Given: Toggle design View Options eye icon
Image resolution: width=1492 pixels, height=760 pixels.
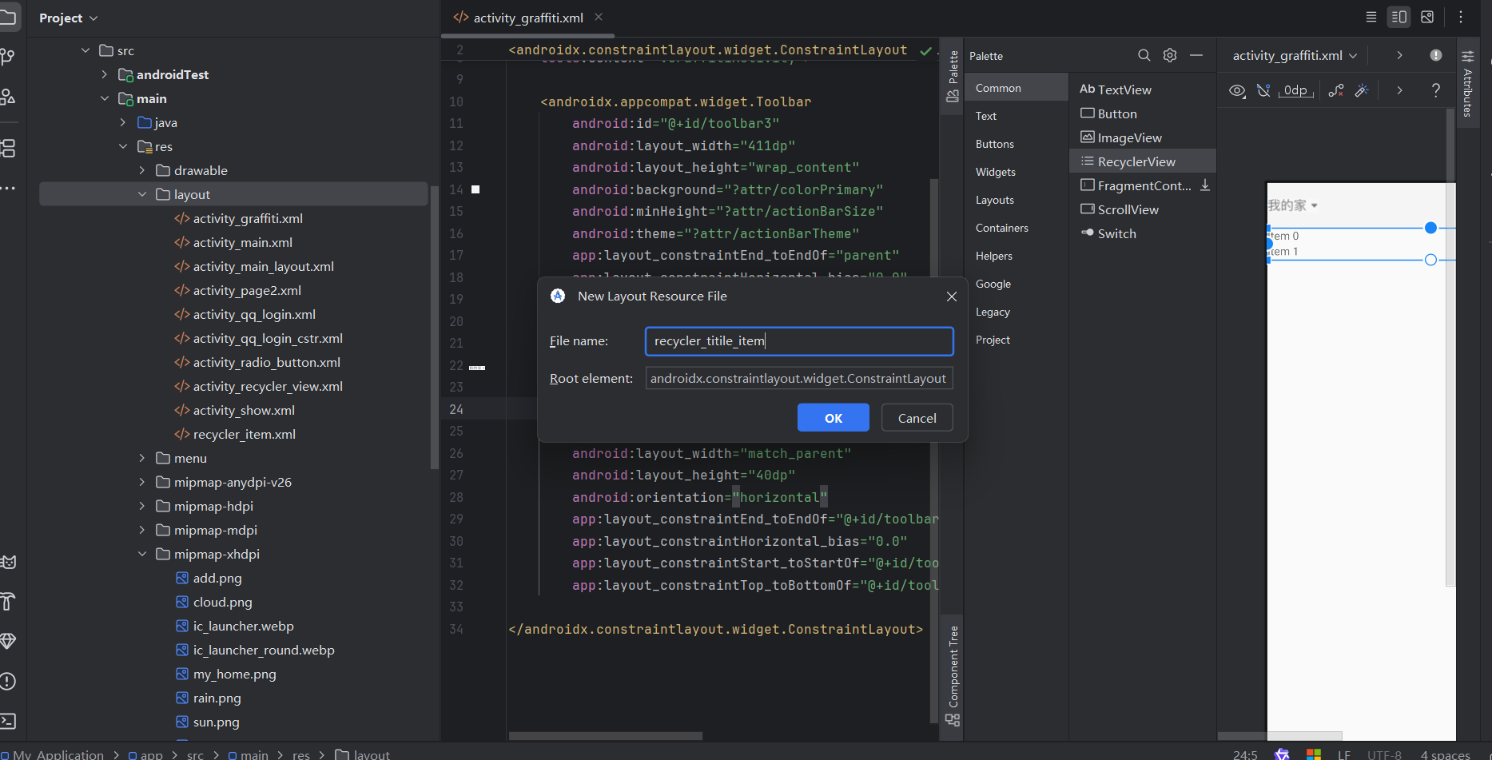Looking at the screenshot, I should pyautogui.click(x=1237, y=90).
